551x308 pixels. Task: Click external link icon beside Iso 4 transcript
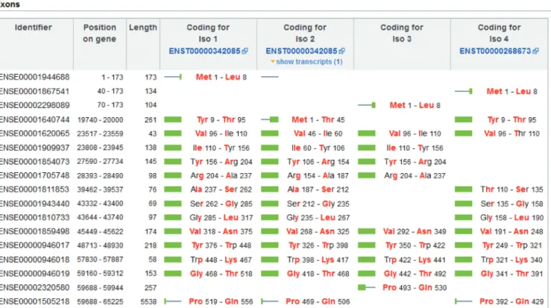coord(535,51)
